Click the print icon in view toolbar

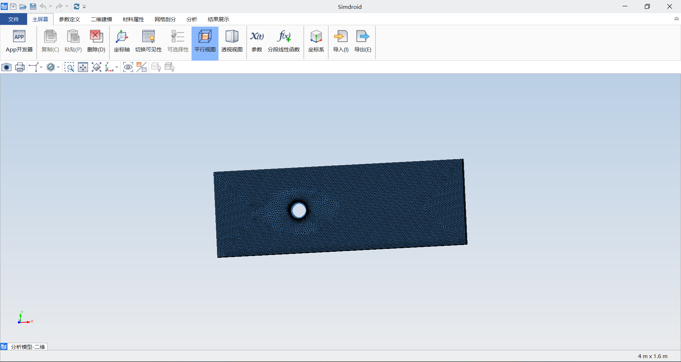pos(20,67)
